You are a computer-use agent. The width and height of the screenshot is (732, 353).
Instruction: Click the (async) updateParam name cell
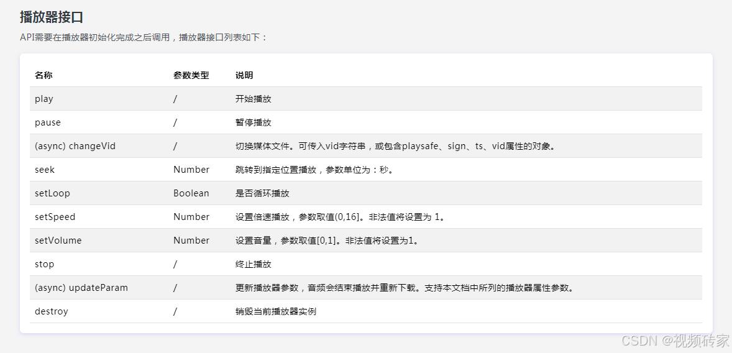pos(81,288)
